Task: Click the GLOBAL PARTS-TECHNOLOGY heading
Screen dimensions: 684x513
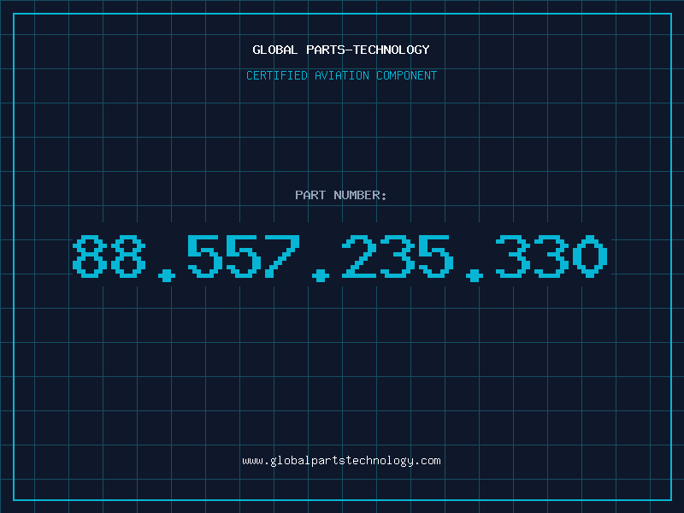Action: [341, 50]
